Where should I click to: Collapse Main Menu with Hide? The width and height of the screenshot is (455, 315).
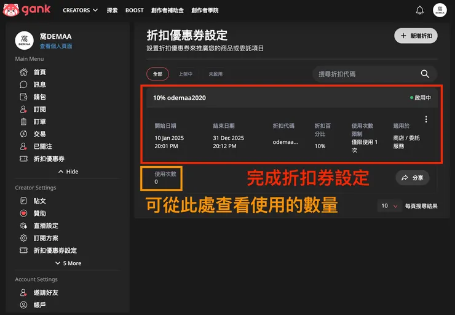68,172
